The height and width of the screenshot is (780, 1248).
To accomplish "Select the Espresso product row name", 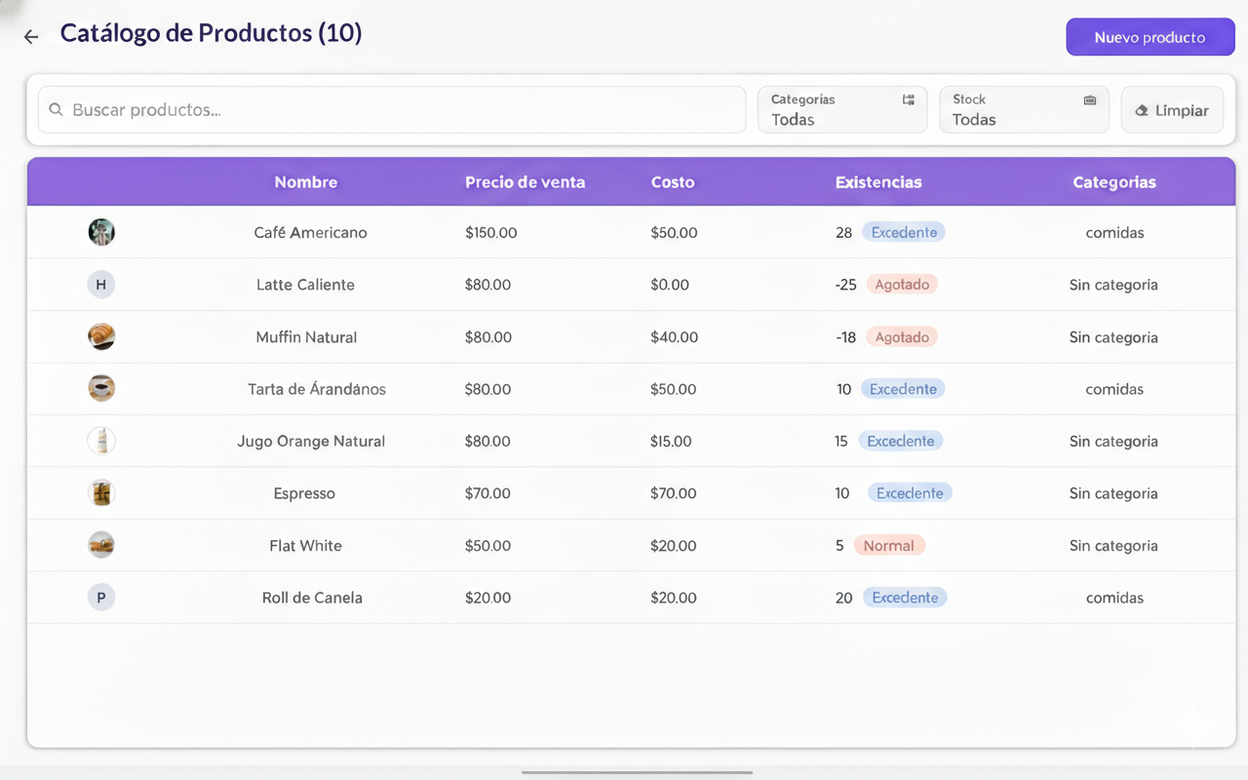I will [x=304, y=493].
